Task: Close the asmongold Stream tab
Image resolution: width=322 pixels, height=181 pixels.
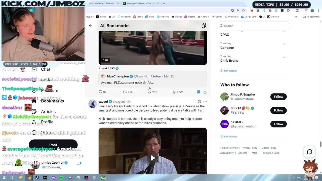Action: click(x=158, y=4)
